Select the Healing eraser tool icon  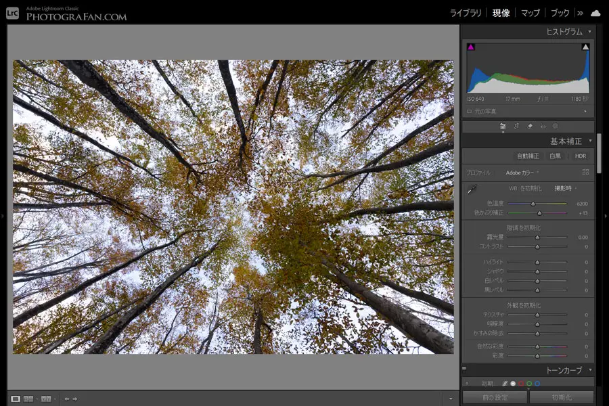click(530, 127)
